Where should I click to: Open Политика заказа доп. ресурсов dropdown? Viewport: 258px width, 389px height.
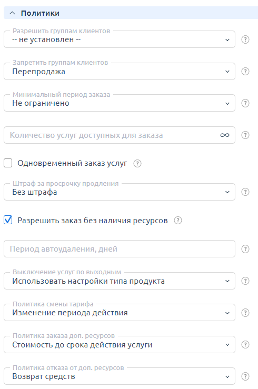[x=120, y=345]
